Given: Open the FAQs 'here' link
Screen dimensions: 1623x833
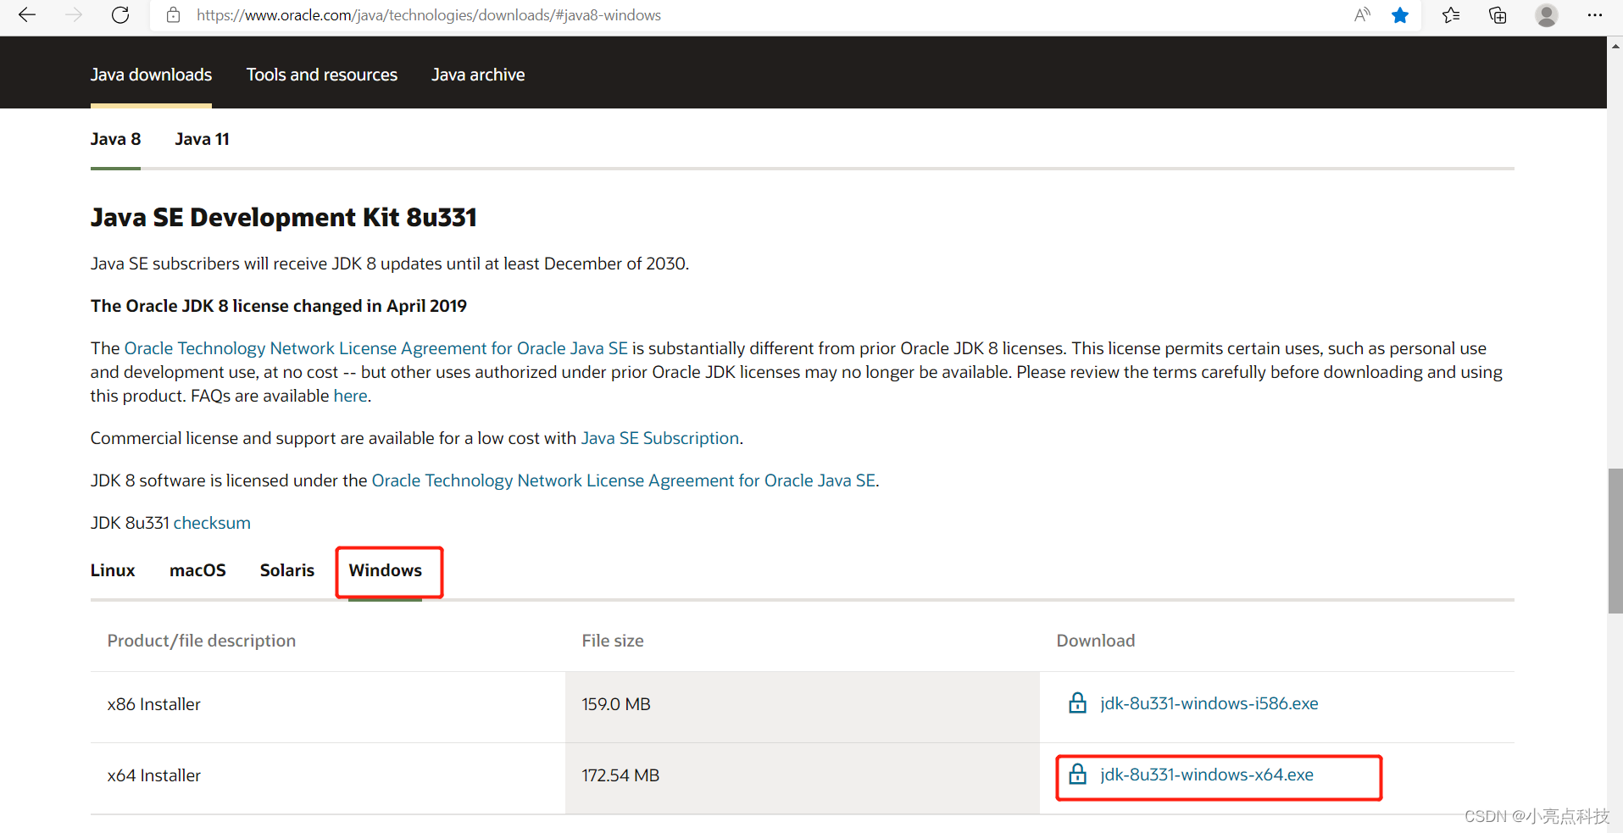Looking at the screenshot, I should click(350, 396).
